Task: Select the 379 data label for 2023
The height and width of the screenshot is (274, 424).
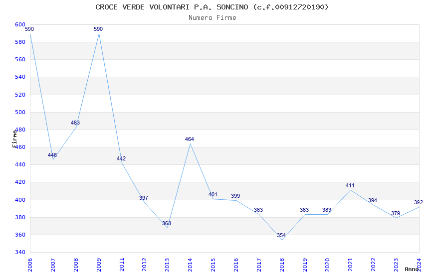Action: (396, 214)
